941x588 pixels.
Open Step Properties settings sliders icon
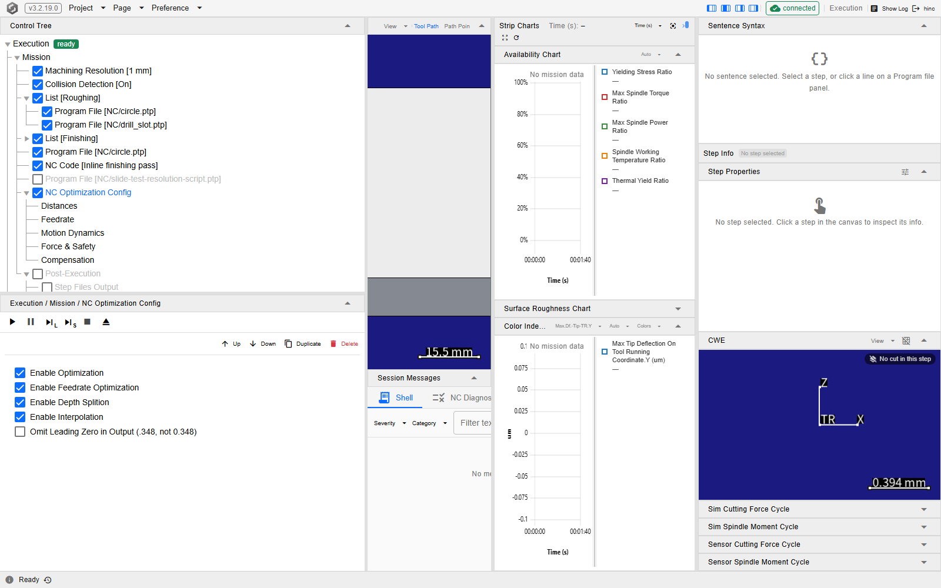pos(905,172)
